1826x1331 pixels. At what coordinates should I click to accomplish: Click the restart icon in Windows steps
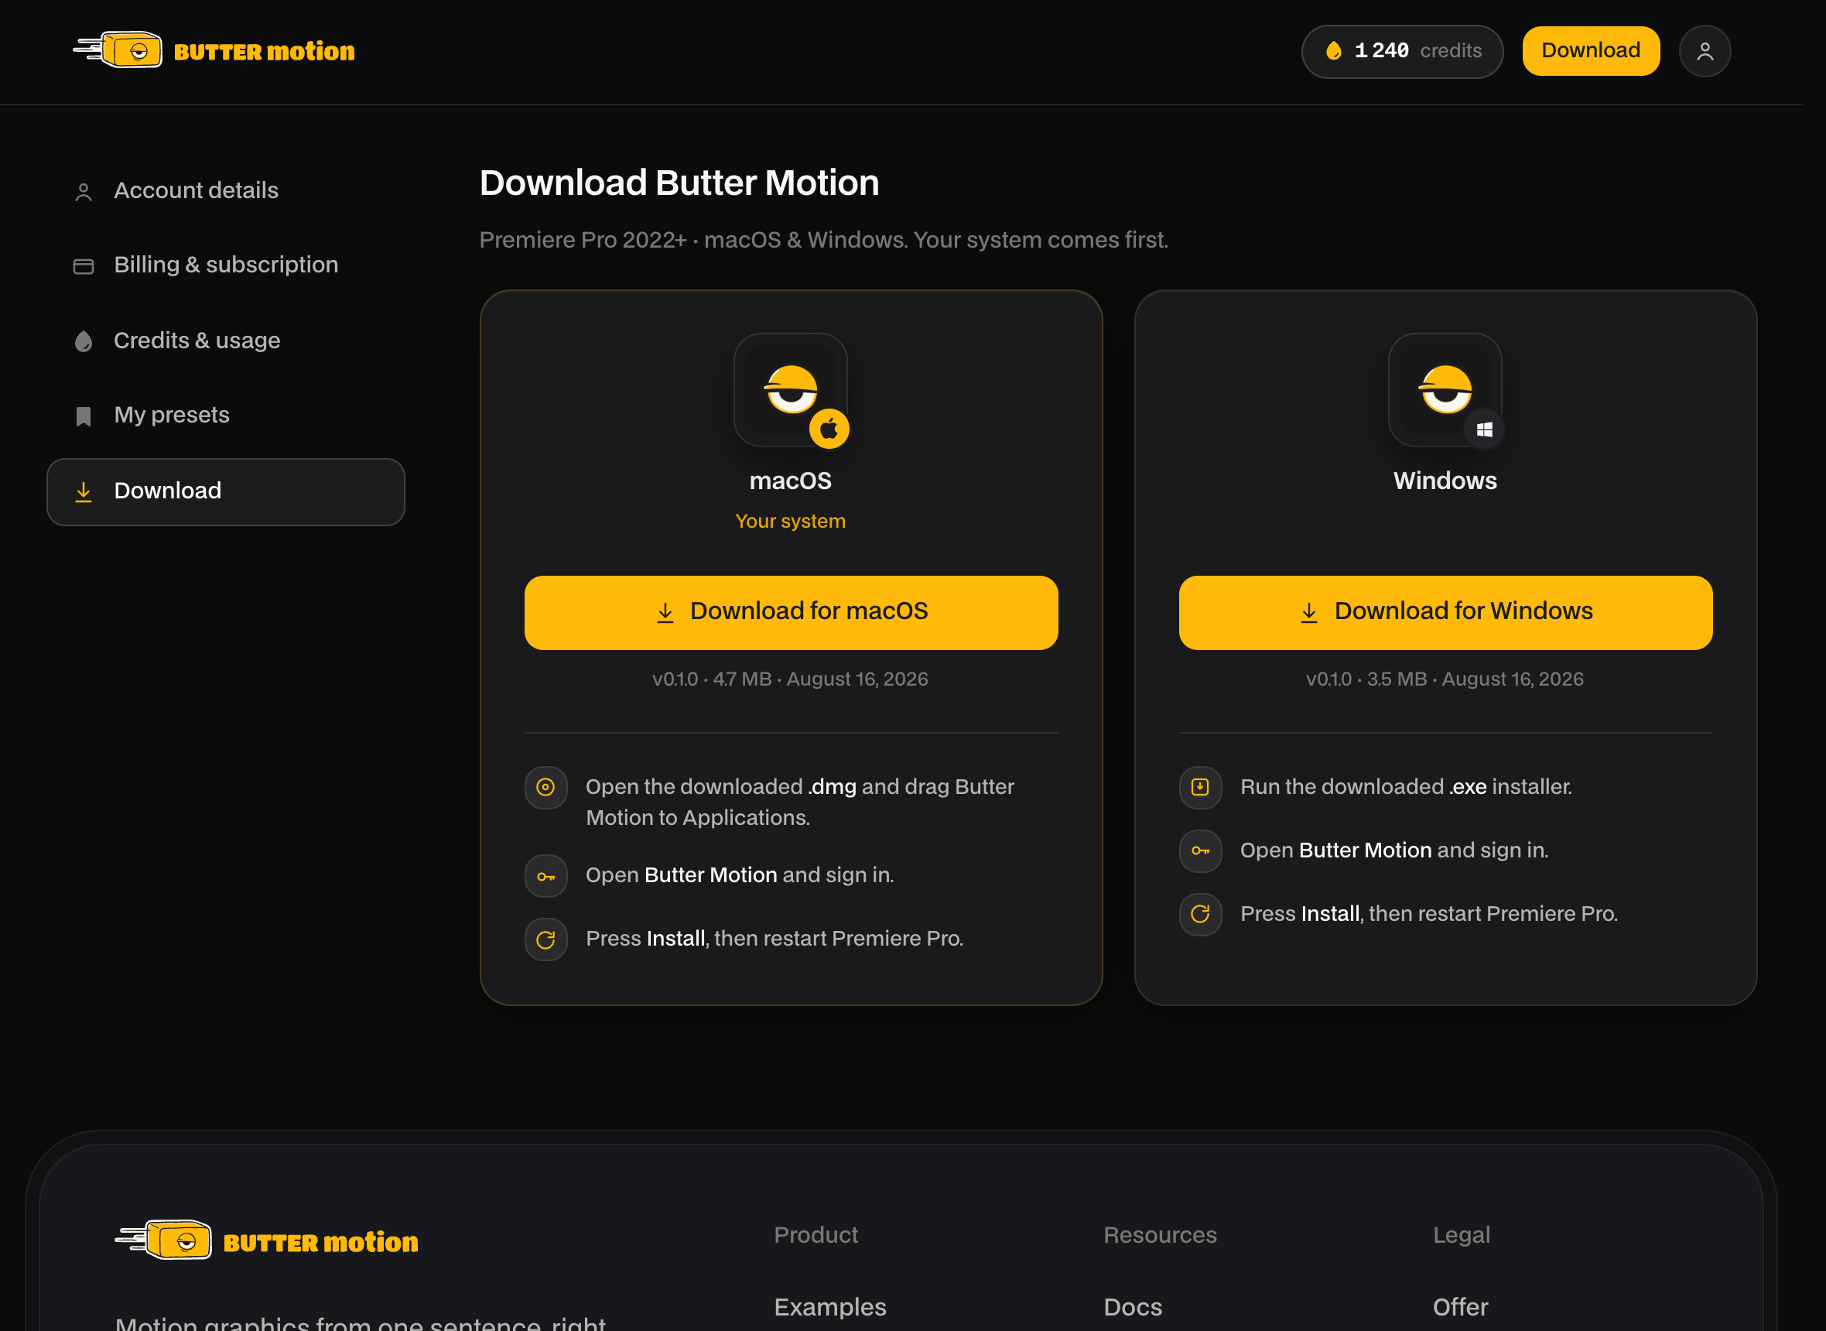(1200, 915)
